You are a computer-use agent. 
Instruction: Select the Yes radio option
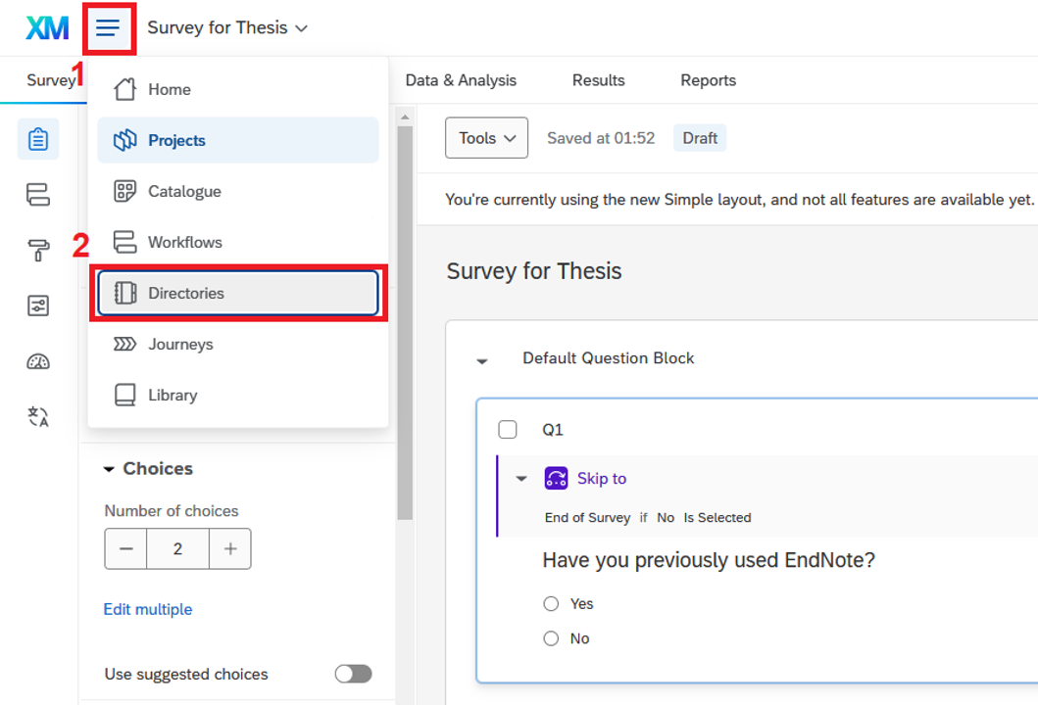pyautogui.click(x=551, y=604)
